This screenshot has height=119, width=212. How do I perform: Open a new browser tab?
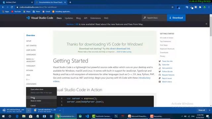(70, 2)
